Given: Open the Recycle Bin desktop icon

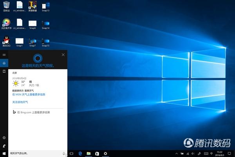Looking at the screenshot, I should pos(6,6).
